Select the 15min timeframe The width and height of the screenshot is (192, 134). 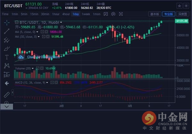click(34, 14)
